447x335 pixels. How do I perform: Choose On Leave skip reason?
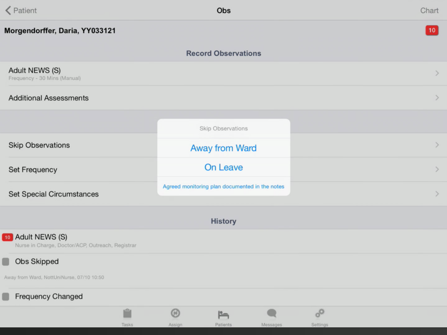point(223,167)
